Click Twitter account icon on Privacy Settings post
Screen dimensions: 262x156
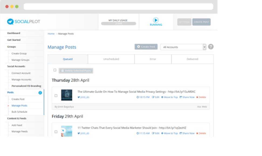tap(79, 97)
